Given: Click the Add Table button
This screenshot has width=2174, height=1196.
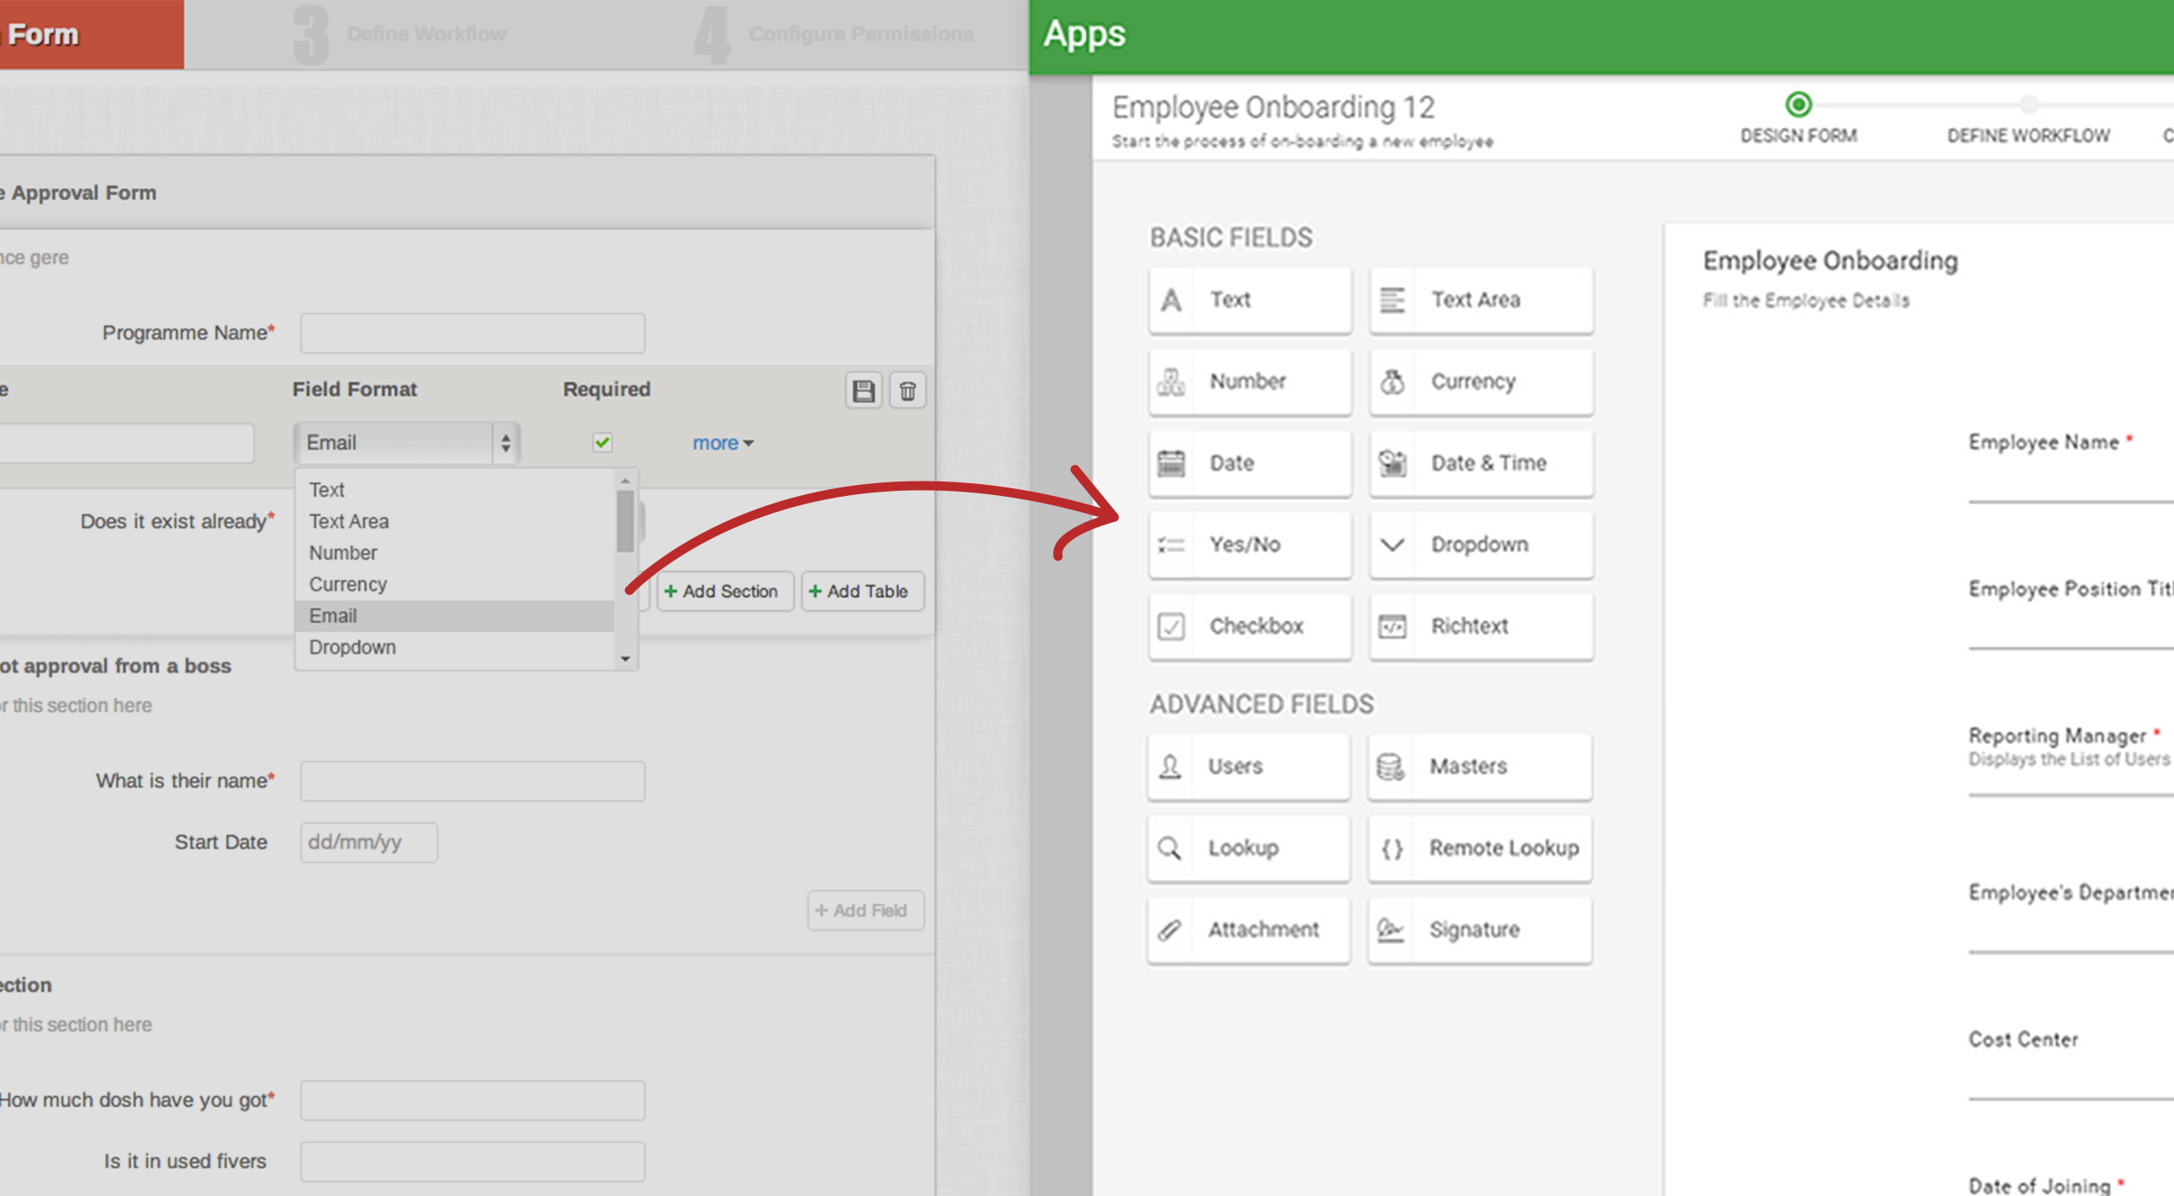Looking at the screenshot, I should tap(862, 591).
